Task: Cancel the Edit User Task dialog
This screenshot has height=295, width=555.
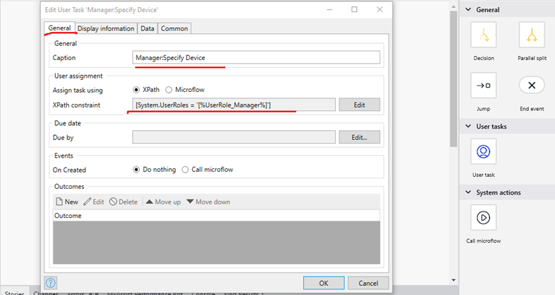Action: coord(368,283)
